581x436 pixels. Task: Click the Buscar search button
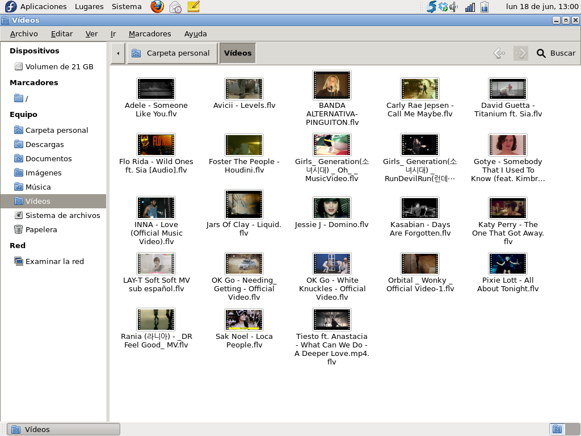(556, 53)
